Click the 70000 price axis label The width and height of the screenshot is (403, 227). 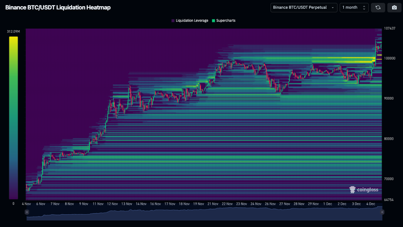[x=388, y=179]
